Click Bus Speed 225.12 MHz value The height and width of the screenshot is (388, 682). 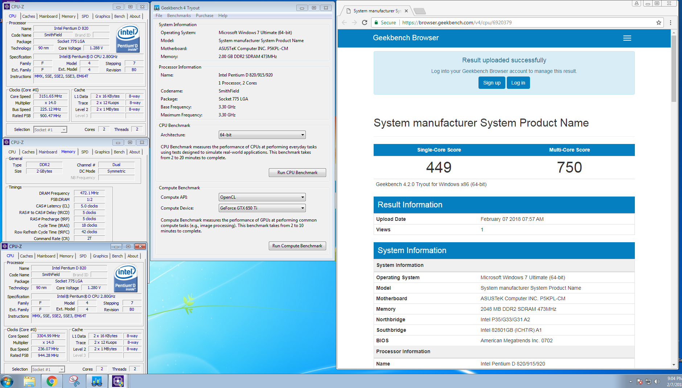click(x=50, y=109)
